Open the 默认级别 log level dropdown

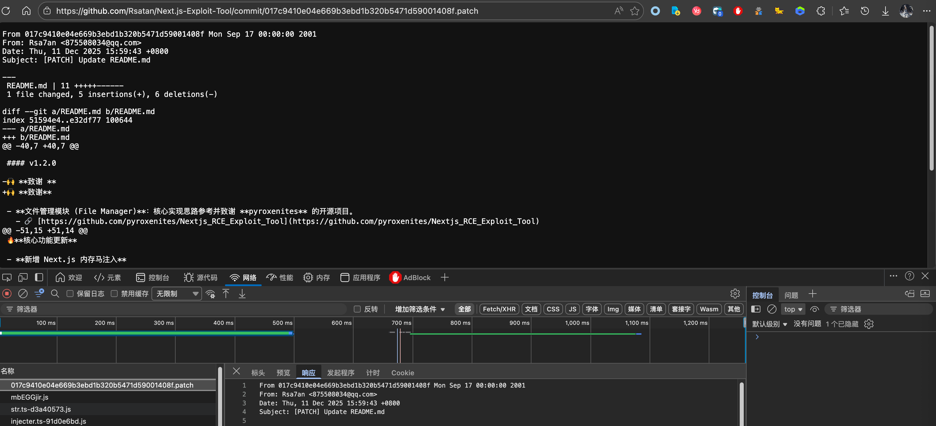click(x=770, y=324)
